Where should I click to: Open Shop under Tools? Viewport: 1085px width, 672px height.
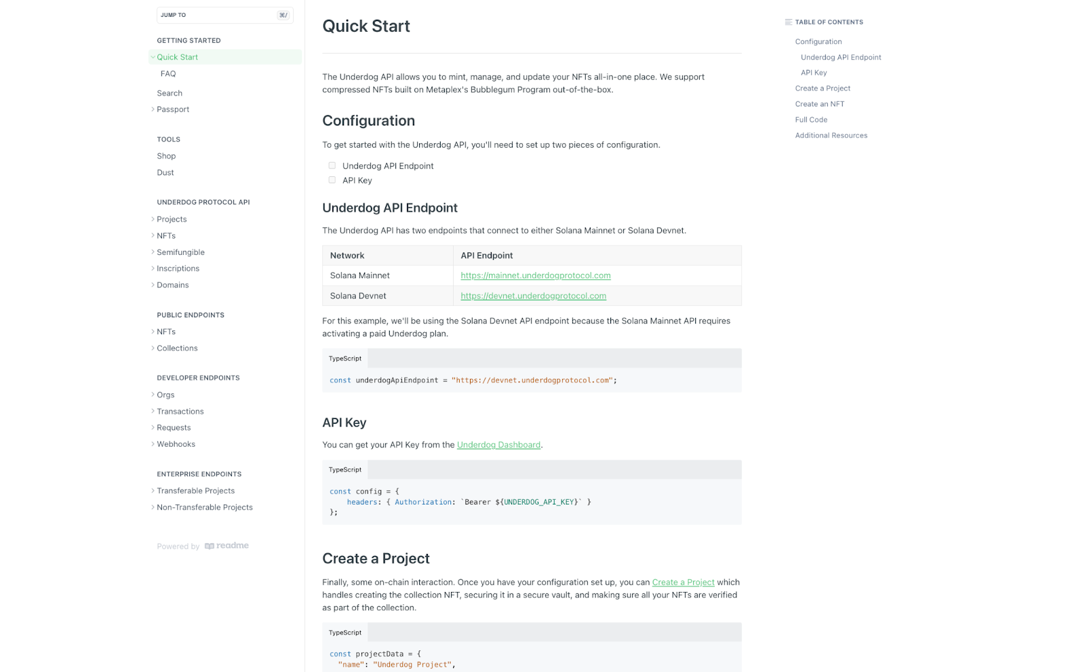(166, 156)
